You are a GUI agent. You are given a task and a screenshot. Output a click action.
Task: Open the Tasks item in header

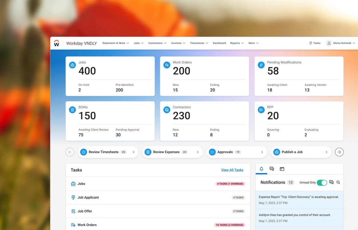point(315,43)
